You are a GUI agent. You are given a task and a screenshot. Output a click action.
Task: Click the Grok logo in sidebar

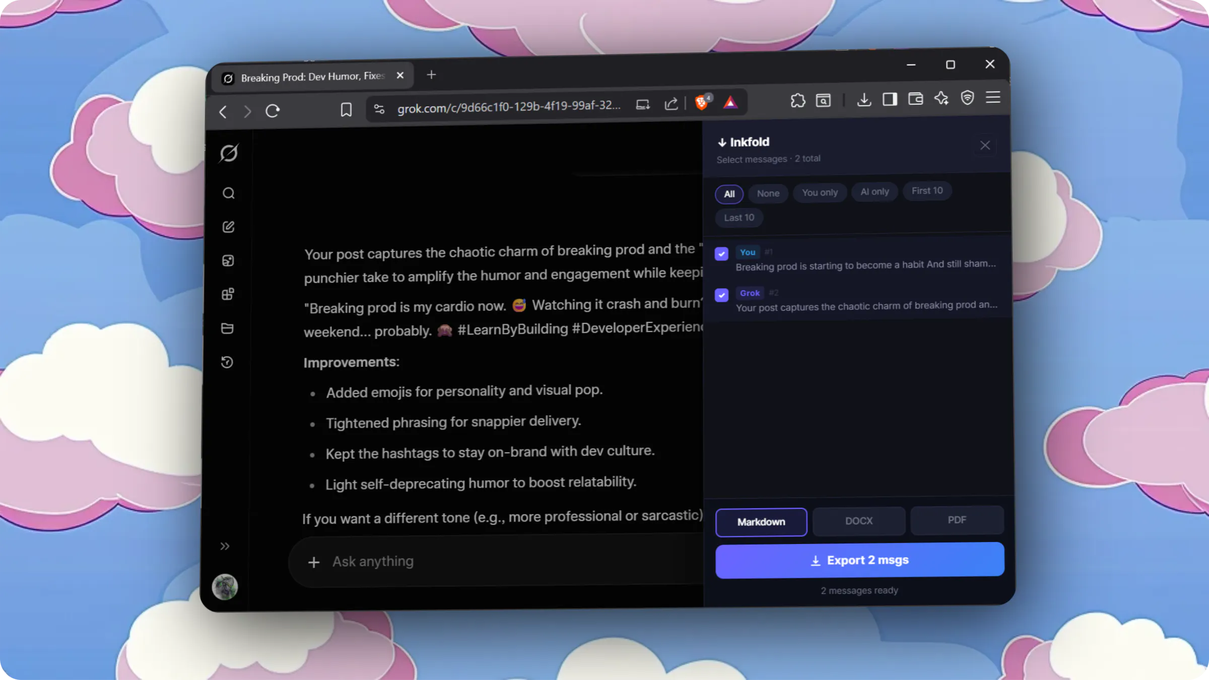[x=229, y=153]
